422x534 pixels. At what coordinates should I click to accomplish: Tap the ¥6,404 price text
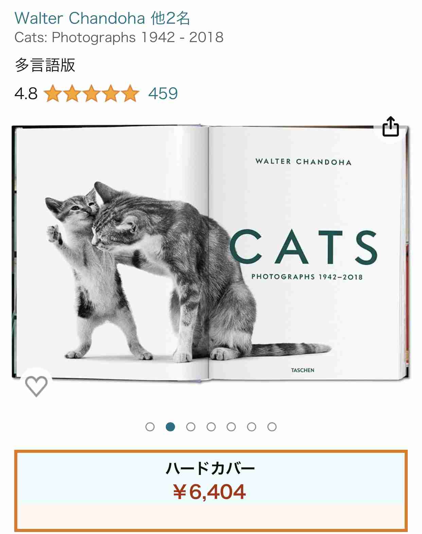209,492
